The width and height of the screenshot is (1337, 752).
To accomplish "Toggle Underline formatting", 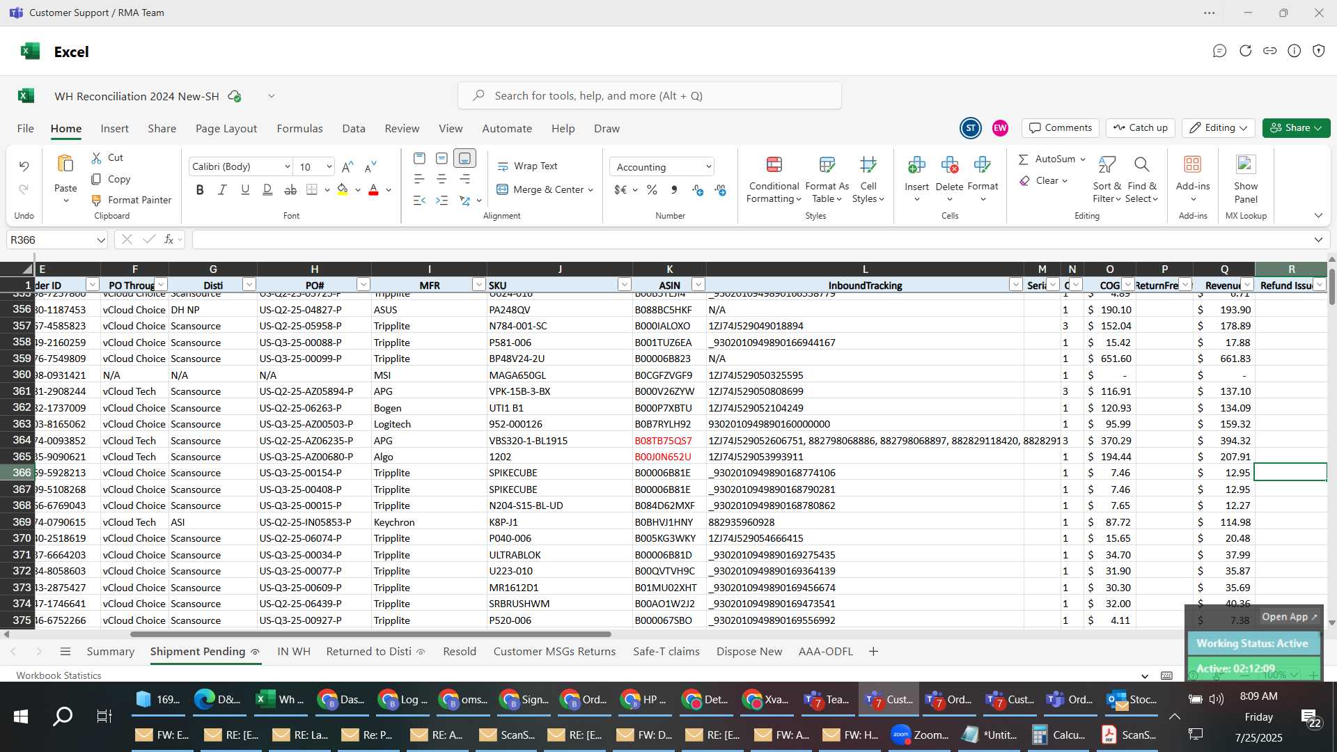I will [244, 189].
